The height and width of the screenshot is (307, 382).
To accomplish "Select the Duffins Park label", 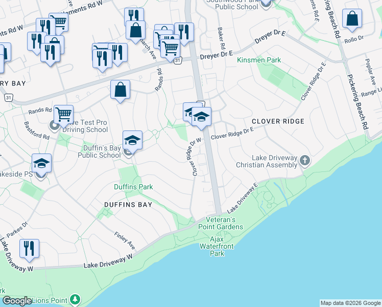I will click(133, 187).
